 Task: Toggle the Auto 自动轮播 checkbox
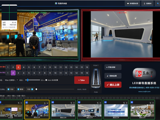(46, 80)
